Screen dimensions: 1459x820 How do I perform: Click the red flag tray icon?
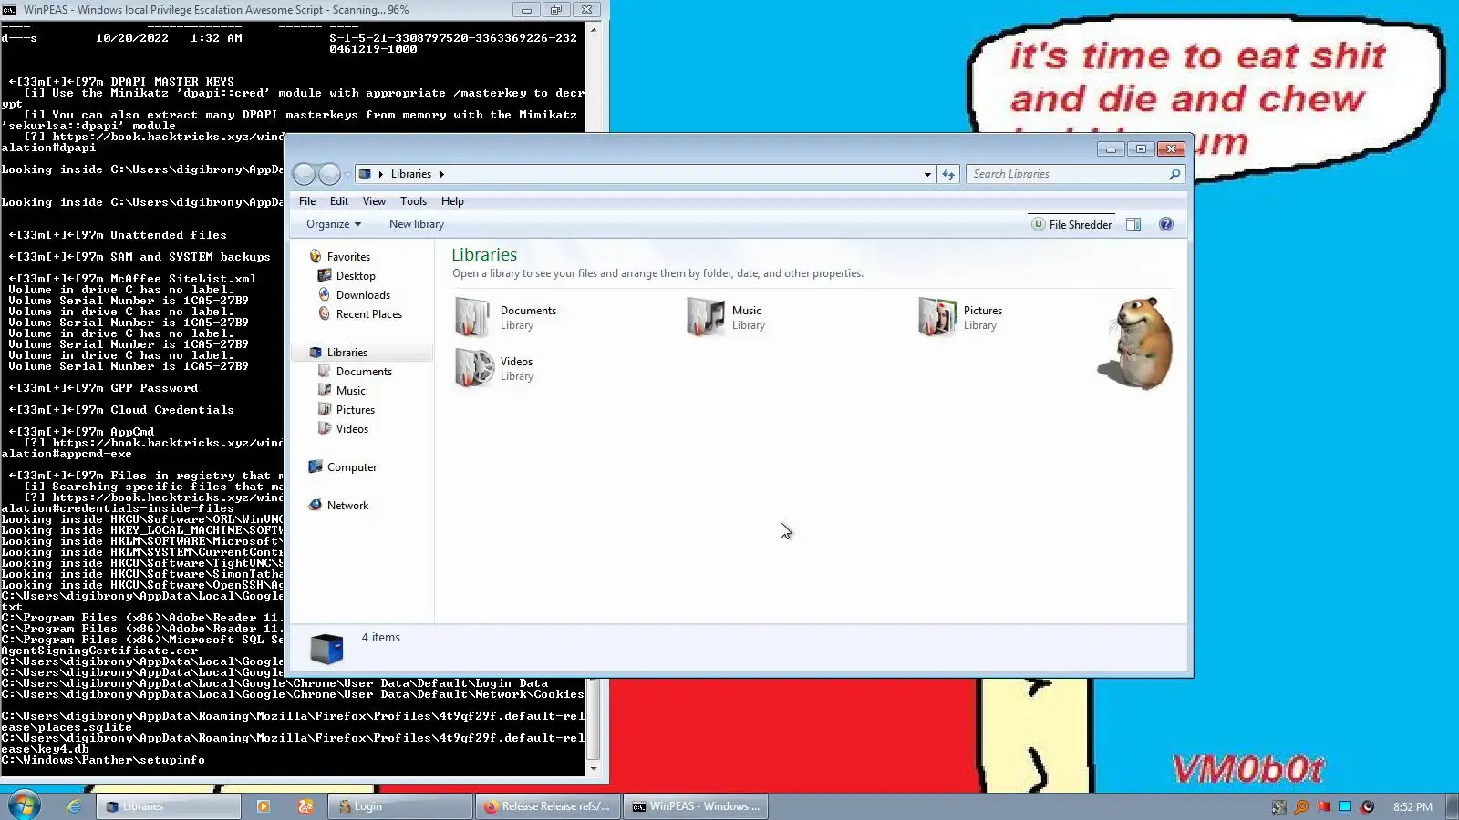coord(1323,806)
